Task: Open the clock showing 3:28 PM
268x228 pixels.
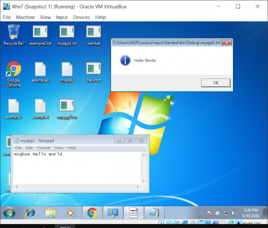Action: tap(251, 213)
